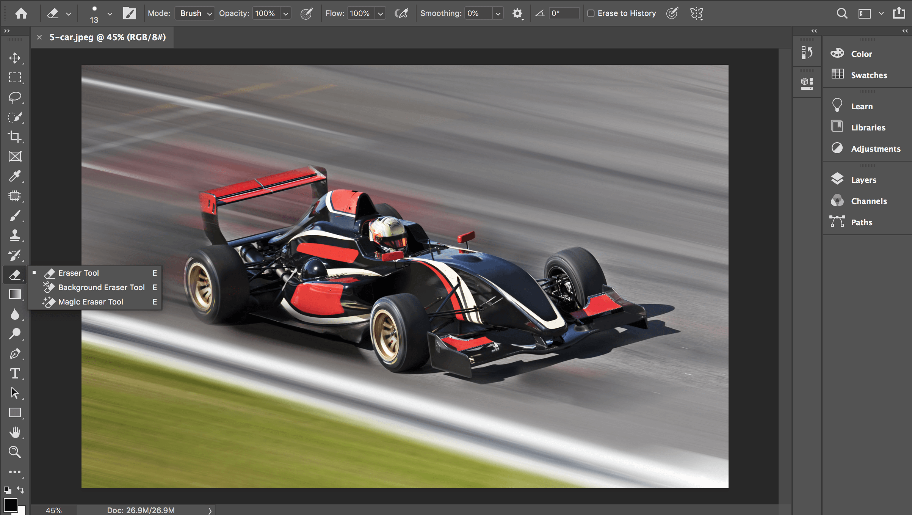This screenshot has width=912, height=515.
Task: Swap foreground and background colors
Action: click(x=21, y=490)
